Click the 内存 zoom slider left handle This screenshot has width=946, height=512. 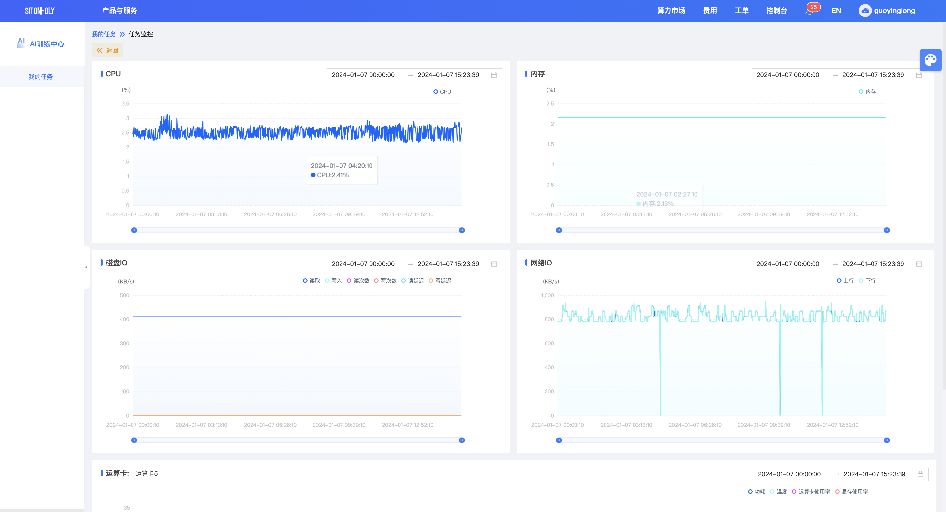[559, 230]
